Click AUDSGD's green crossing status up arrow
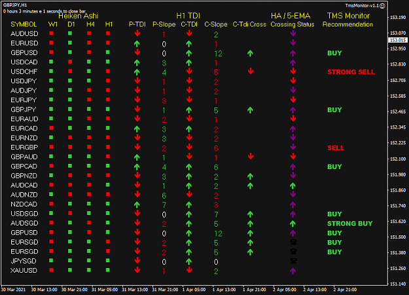The width and height of the screenshot is (409, 295). pyautogui.click(x=293, y=224)
